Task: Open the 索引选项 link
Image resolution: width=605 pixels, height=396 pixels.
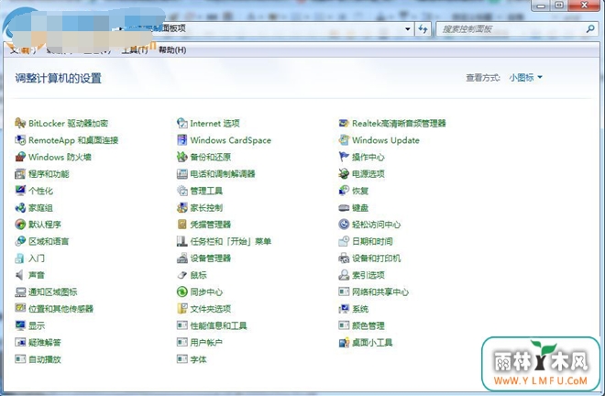Action: 368,275
